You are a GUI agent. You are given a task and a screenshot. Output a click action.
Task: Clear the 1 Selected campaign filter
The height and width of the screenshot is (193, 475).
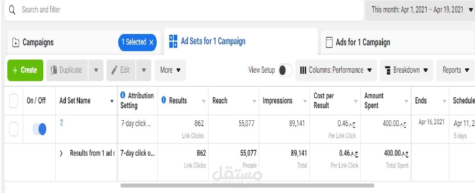point(152,42)
